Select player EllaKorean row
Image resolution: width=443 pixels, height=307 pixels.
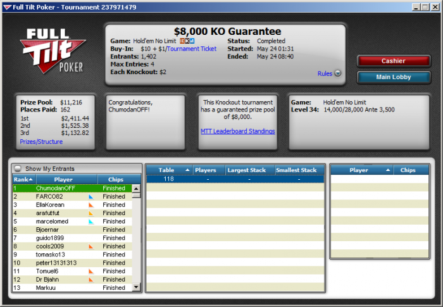72,205
